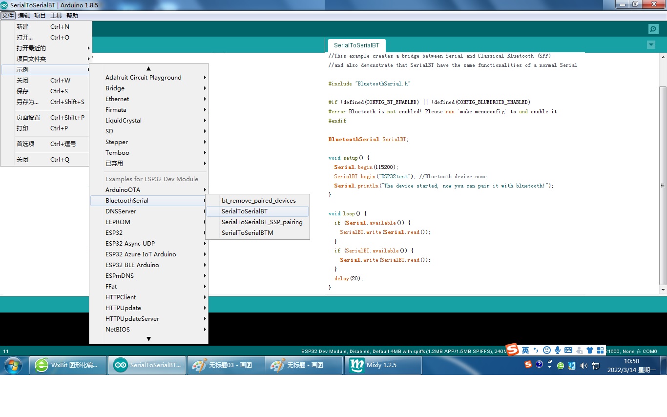Screen dimensions: 667x417
Task: Open ESP32 Azure IoT Arduino examples
Action: (x=149, y=254)
